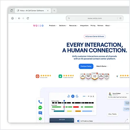Skip forward the call recording 10 seconds

77,96
